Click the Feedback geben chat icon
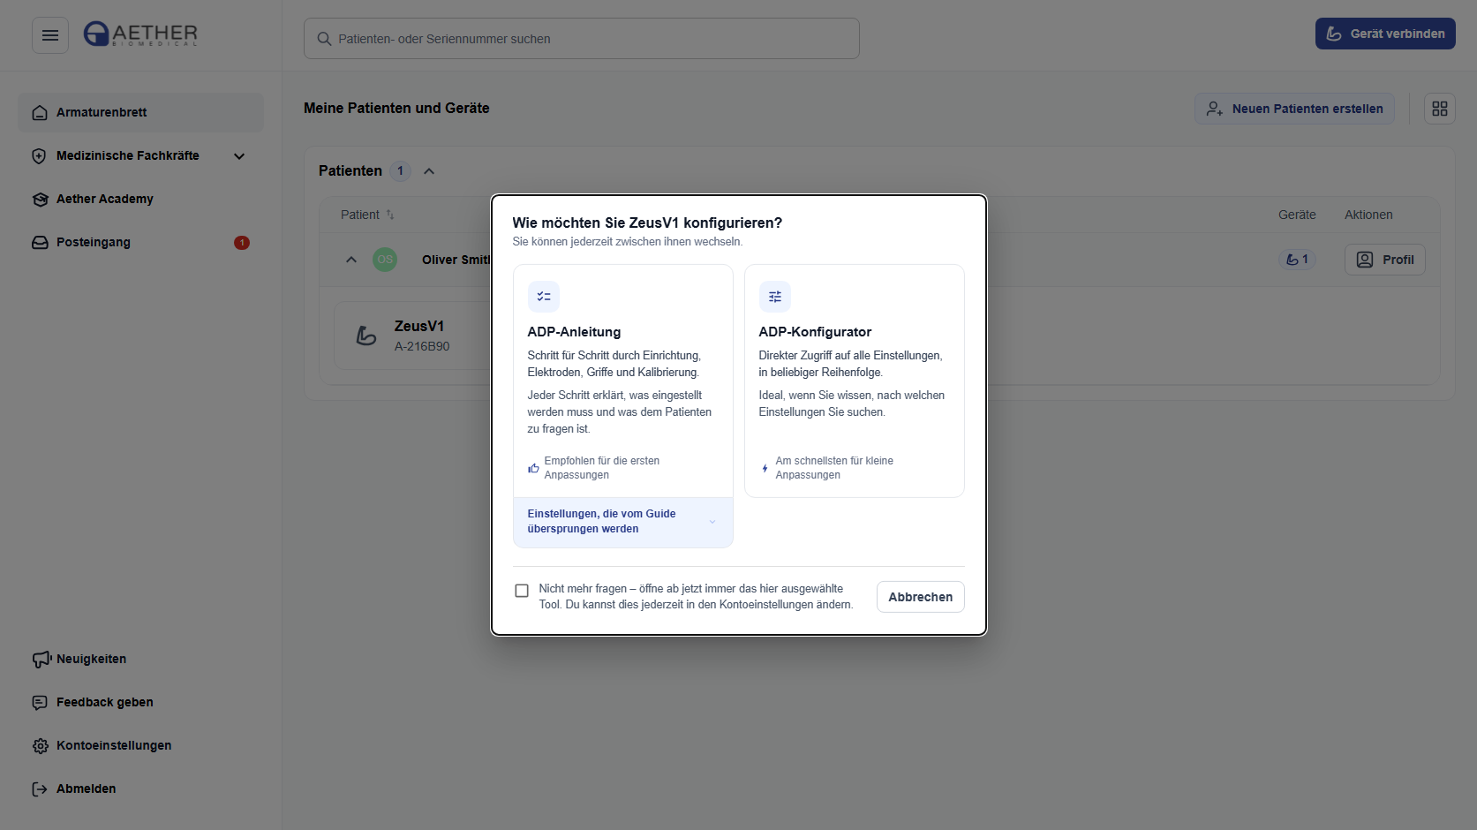This screenshot has height=830, width=1477. 40,703
